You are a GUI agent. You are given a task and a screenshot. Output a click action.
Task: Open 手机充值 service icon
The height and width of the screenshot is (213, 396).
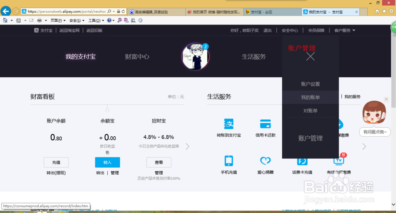tap(229, 161)
